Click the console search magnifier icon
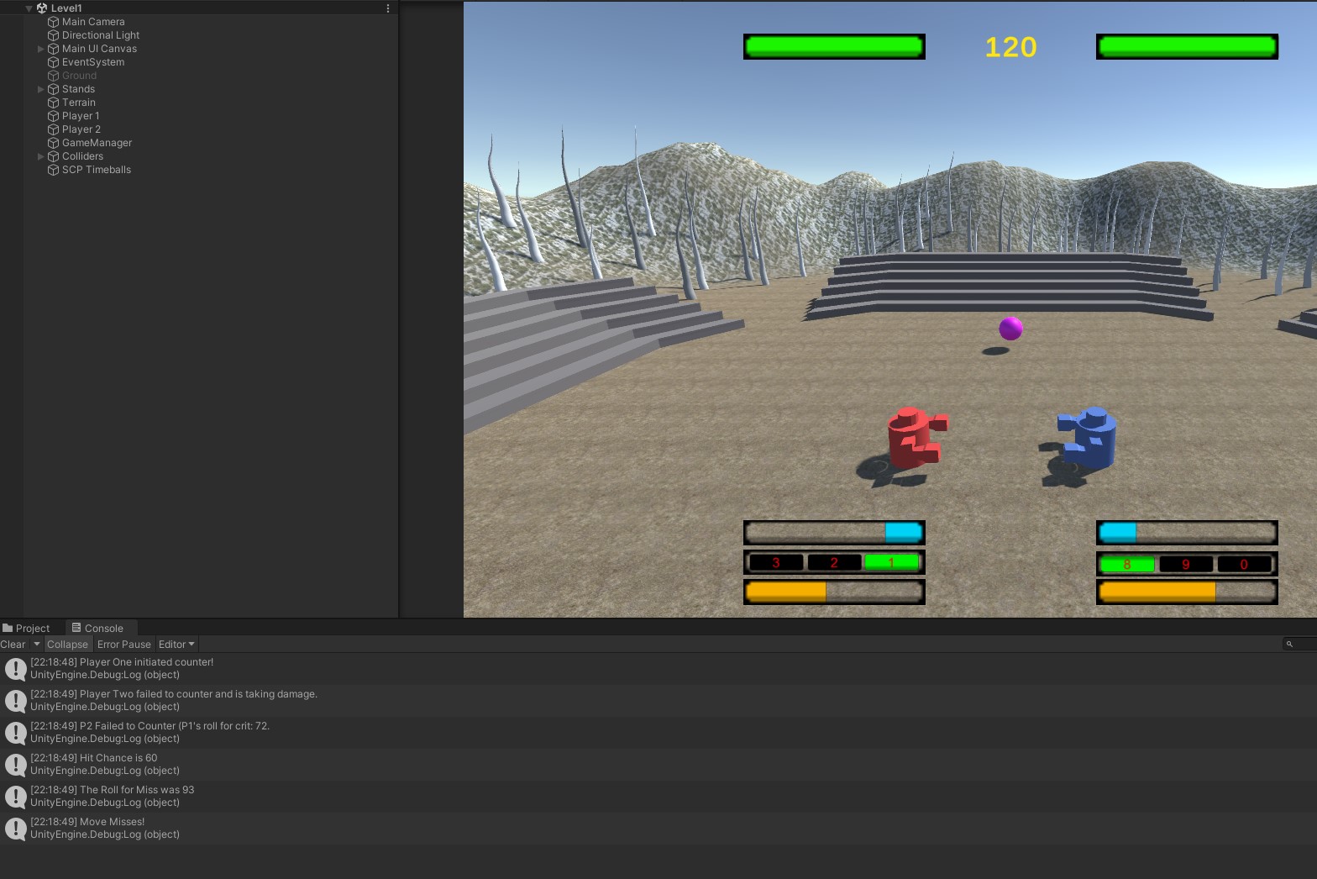This screenshot has width=1317, height=879. tap(1289, 645)
